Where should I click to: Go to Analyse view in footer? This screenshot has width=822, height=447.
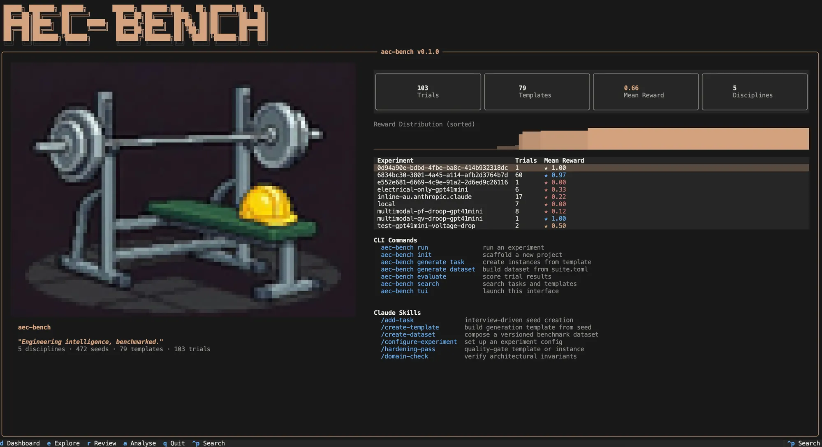click(x=139, y=443)
